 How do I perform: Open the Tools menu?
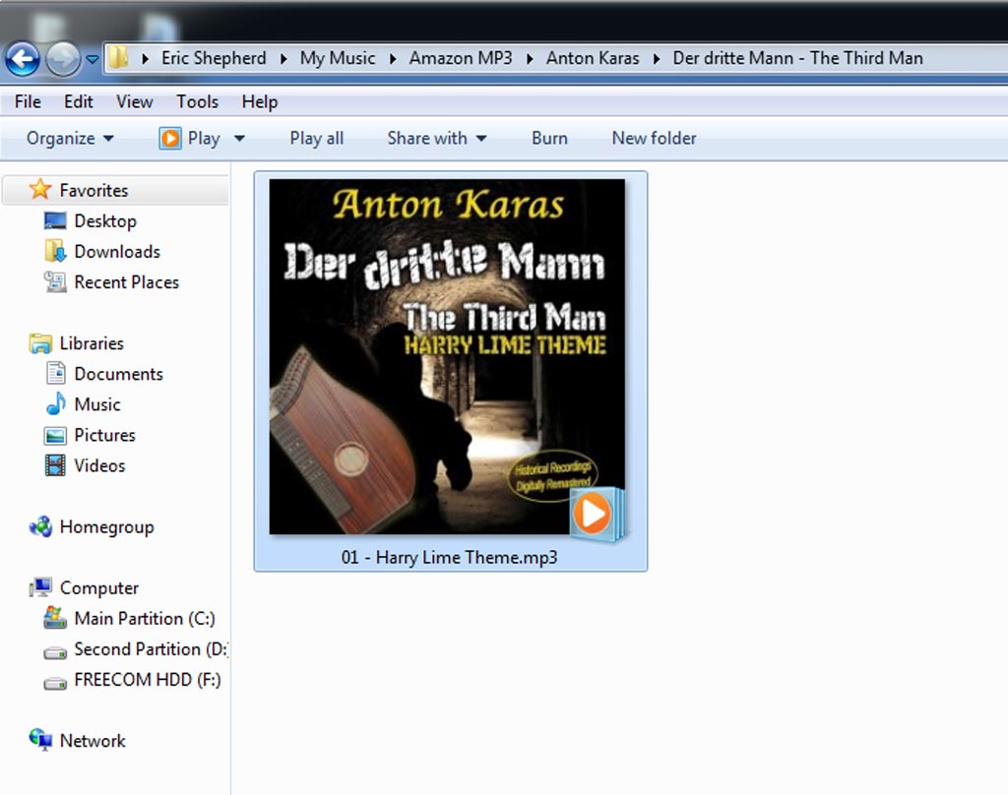(x=197, y=101)
